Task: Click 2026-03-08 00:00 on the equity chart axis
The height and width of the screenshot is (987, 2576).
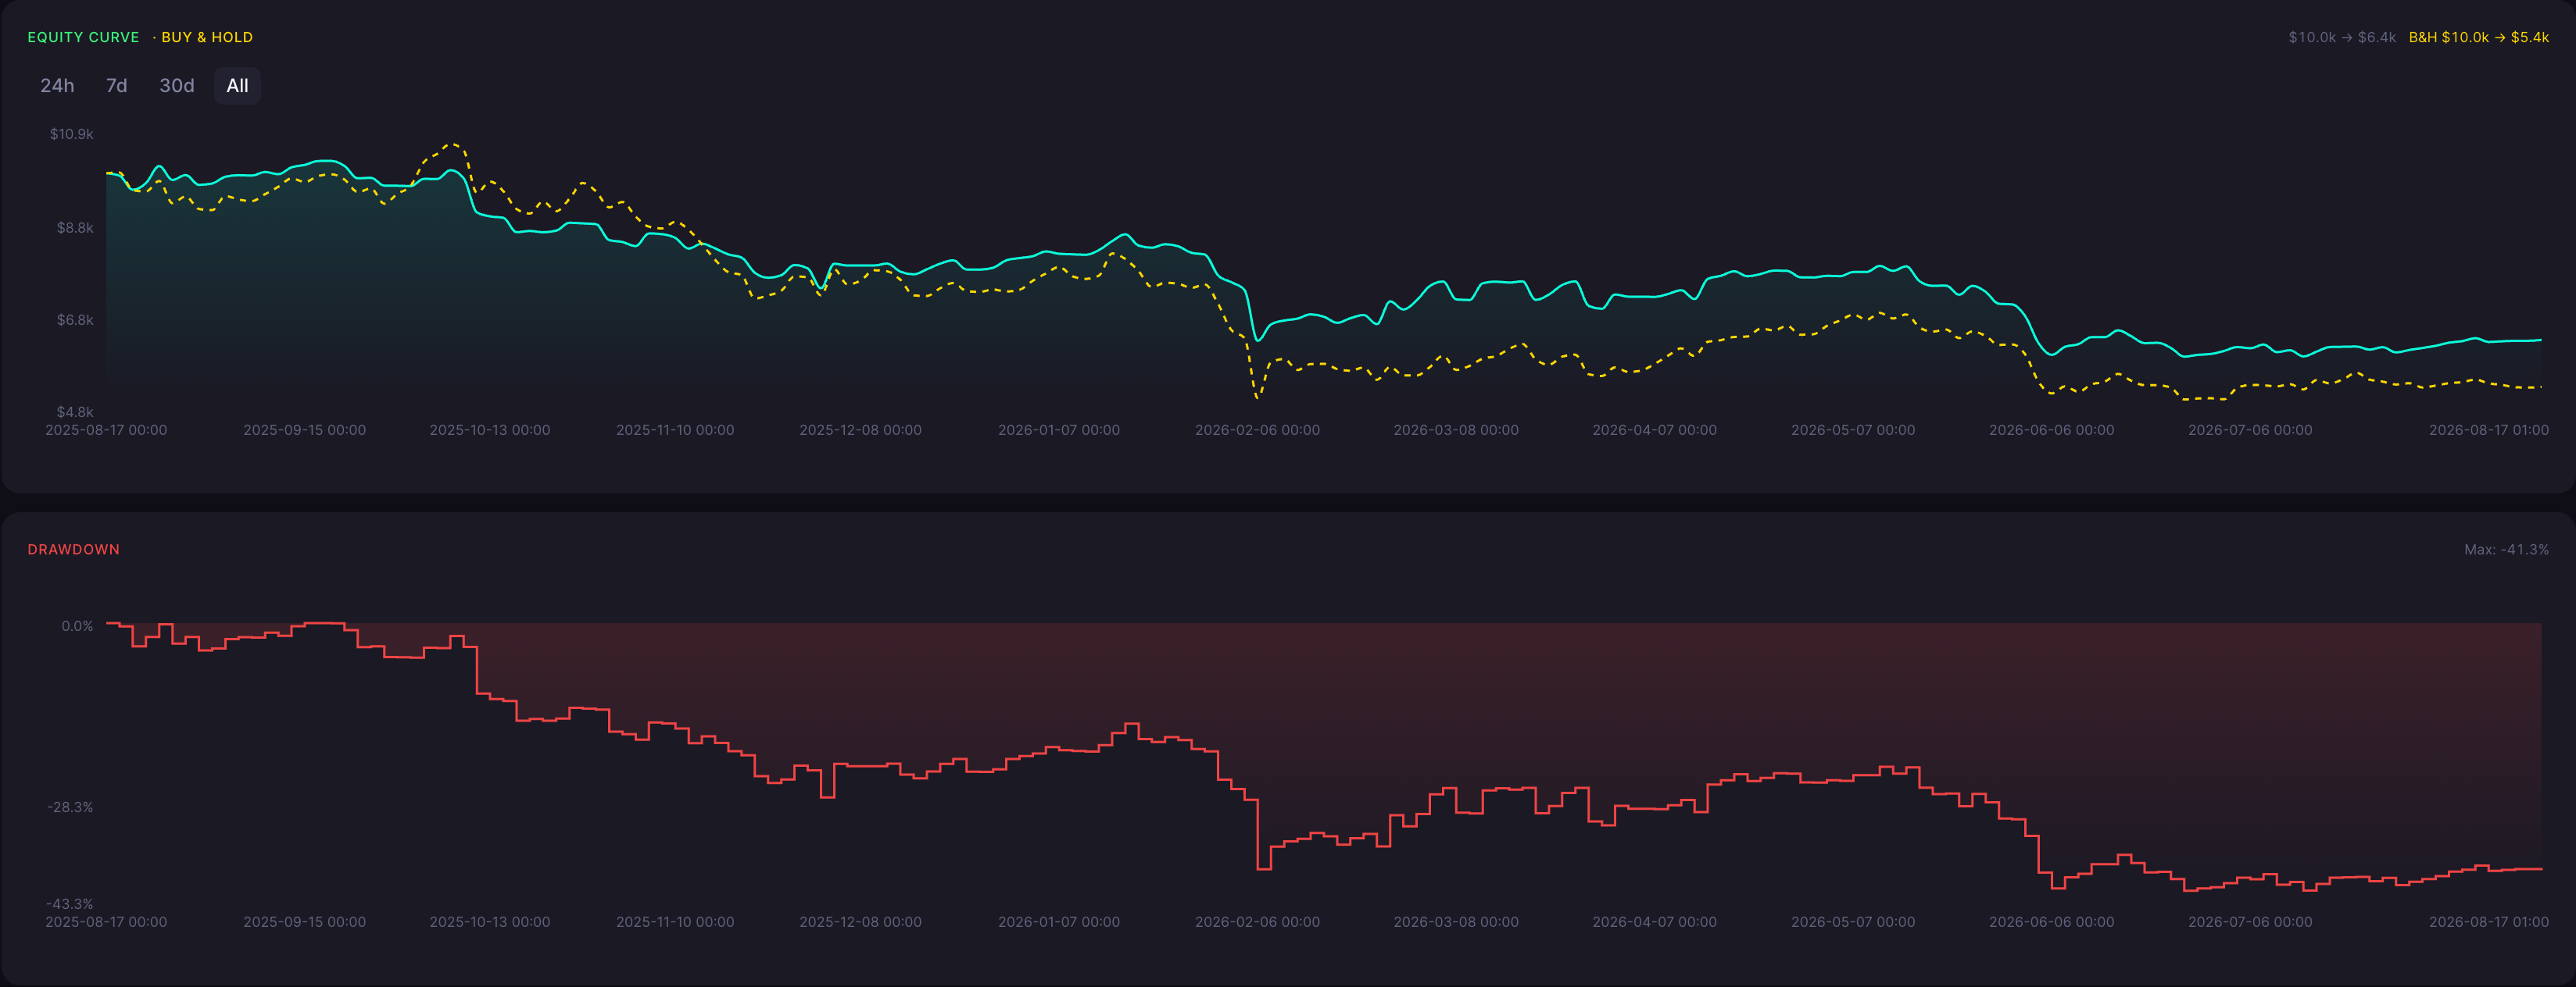Action: click(1456, 430)
